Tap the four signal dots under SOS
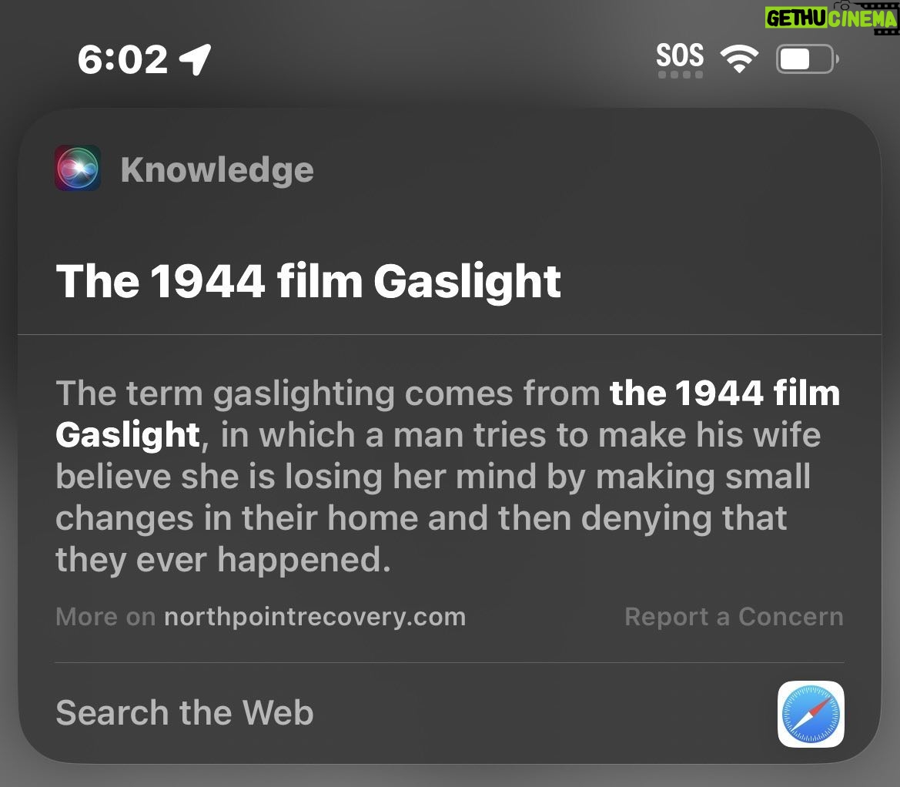 680,75
